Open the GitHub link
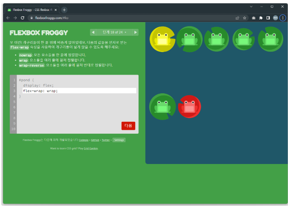 95,140
